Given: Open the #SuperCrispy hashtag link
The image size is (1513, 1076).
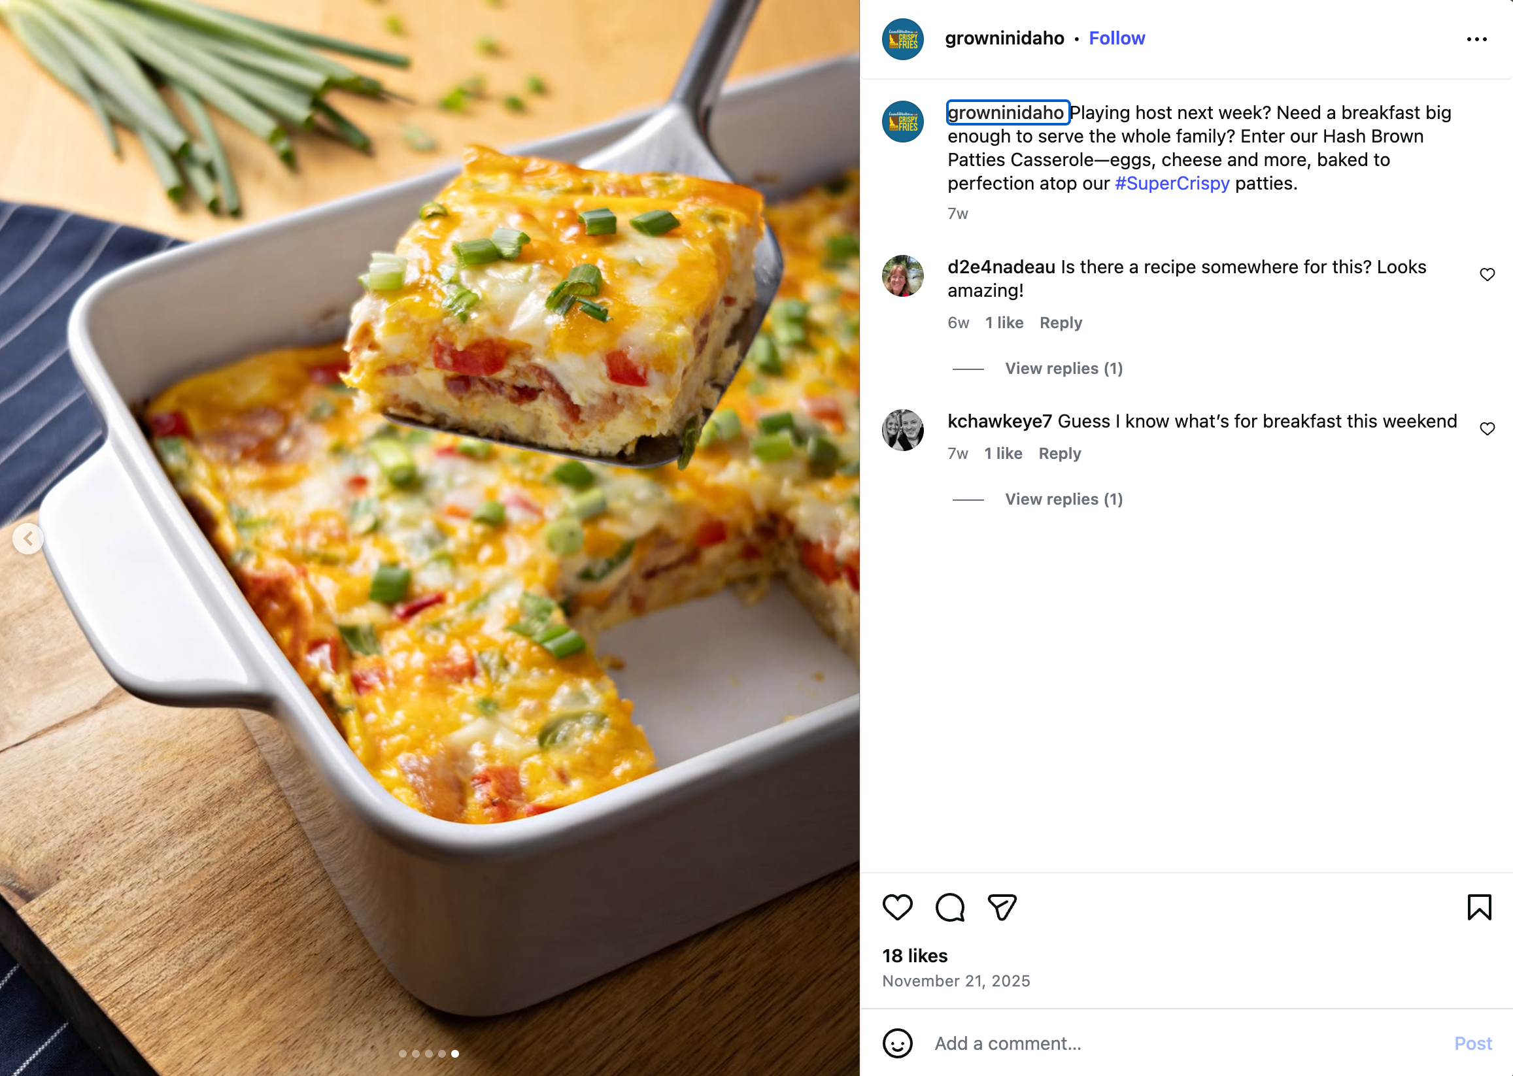Looking at the screenshot, I should (1172, 184).
